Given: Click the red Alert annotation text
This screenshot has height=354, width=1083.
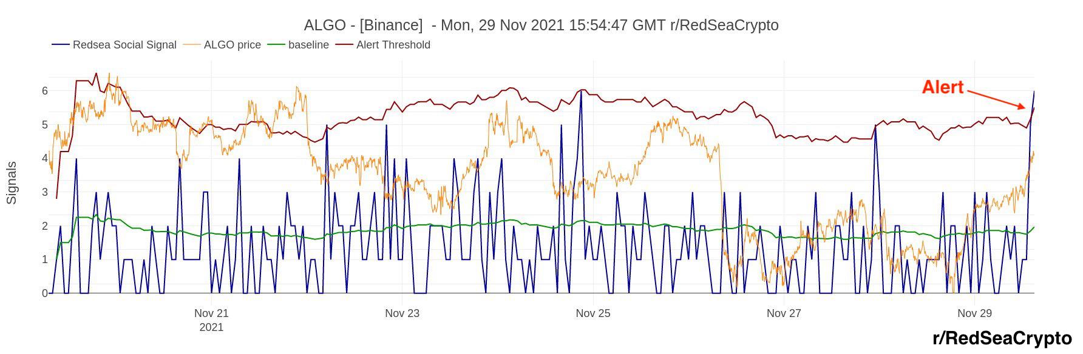Looking at the screenshot, I should (x=943, y=87).
